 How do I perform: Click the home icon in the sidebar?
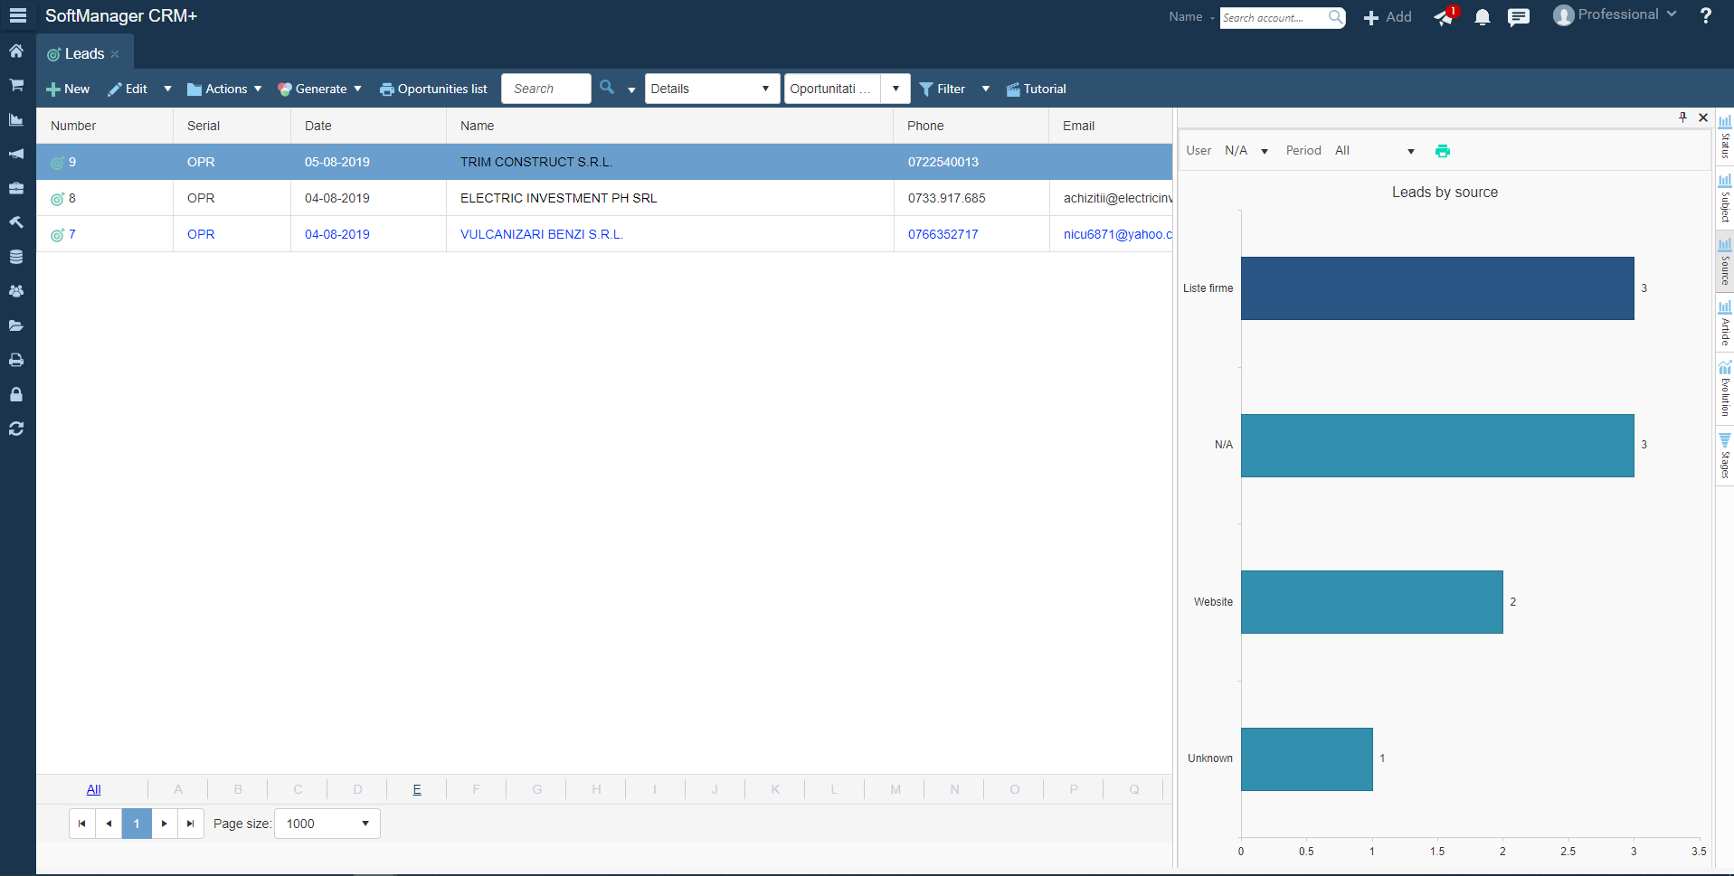(16, 52)
